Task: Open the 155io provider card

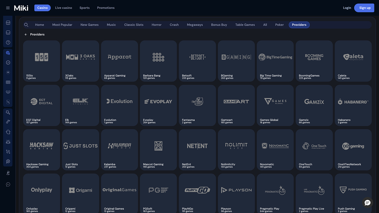Action: 42,61
